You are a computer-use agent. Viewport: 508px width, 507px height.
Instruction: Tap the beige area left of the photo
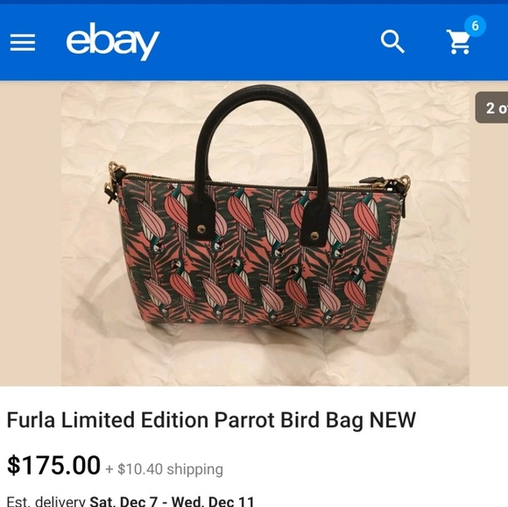[31, 233]
